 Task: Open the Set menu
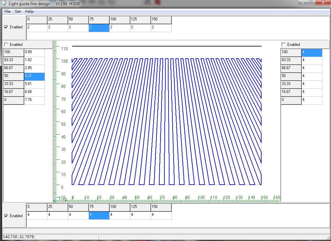pos(18,11)
